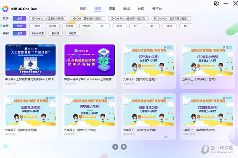The height and width of the screenshot is (158, 238).
Task: Filter courses by 高二
Action: click(x=169, y=26)
